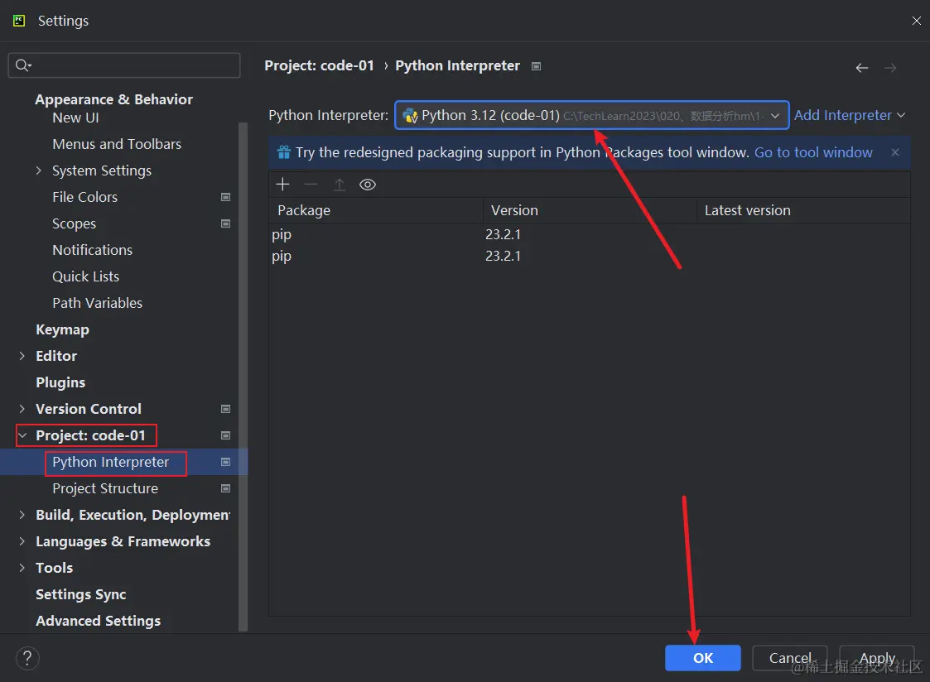The image size is (930, 682).
Task: Click the OK button
Action: coord(703,658)
